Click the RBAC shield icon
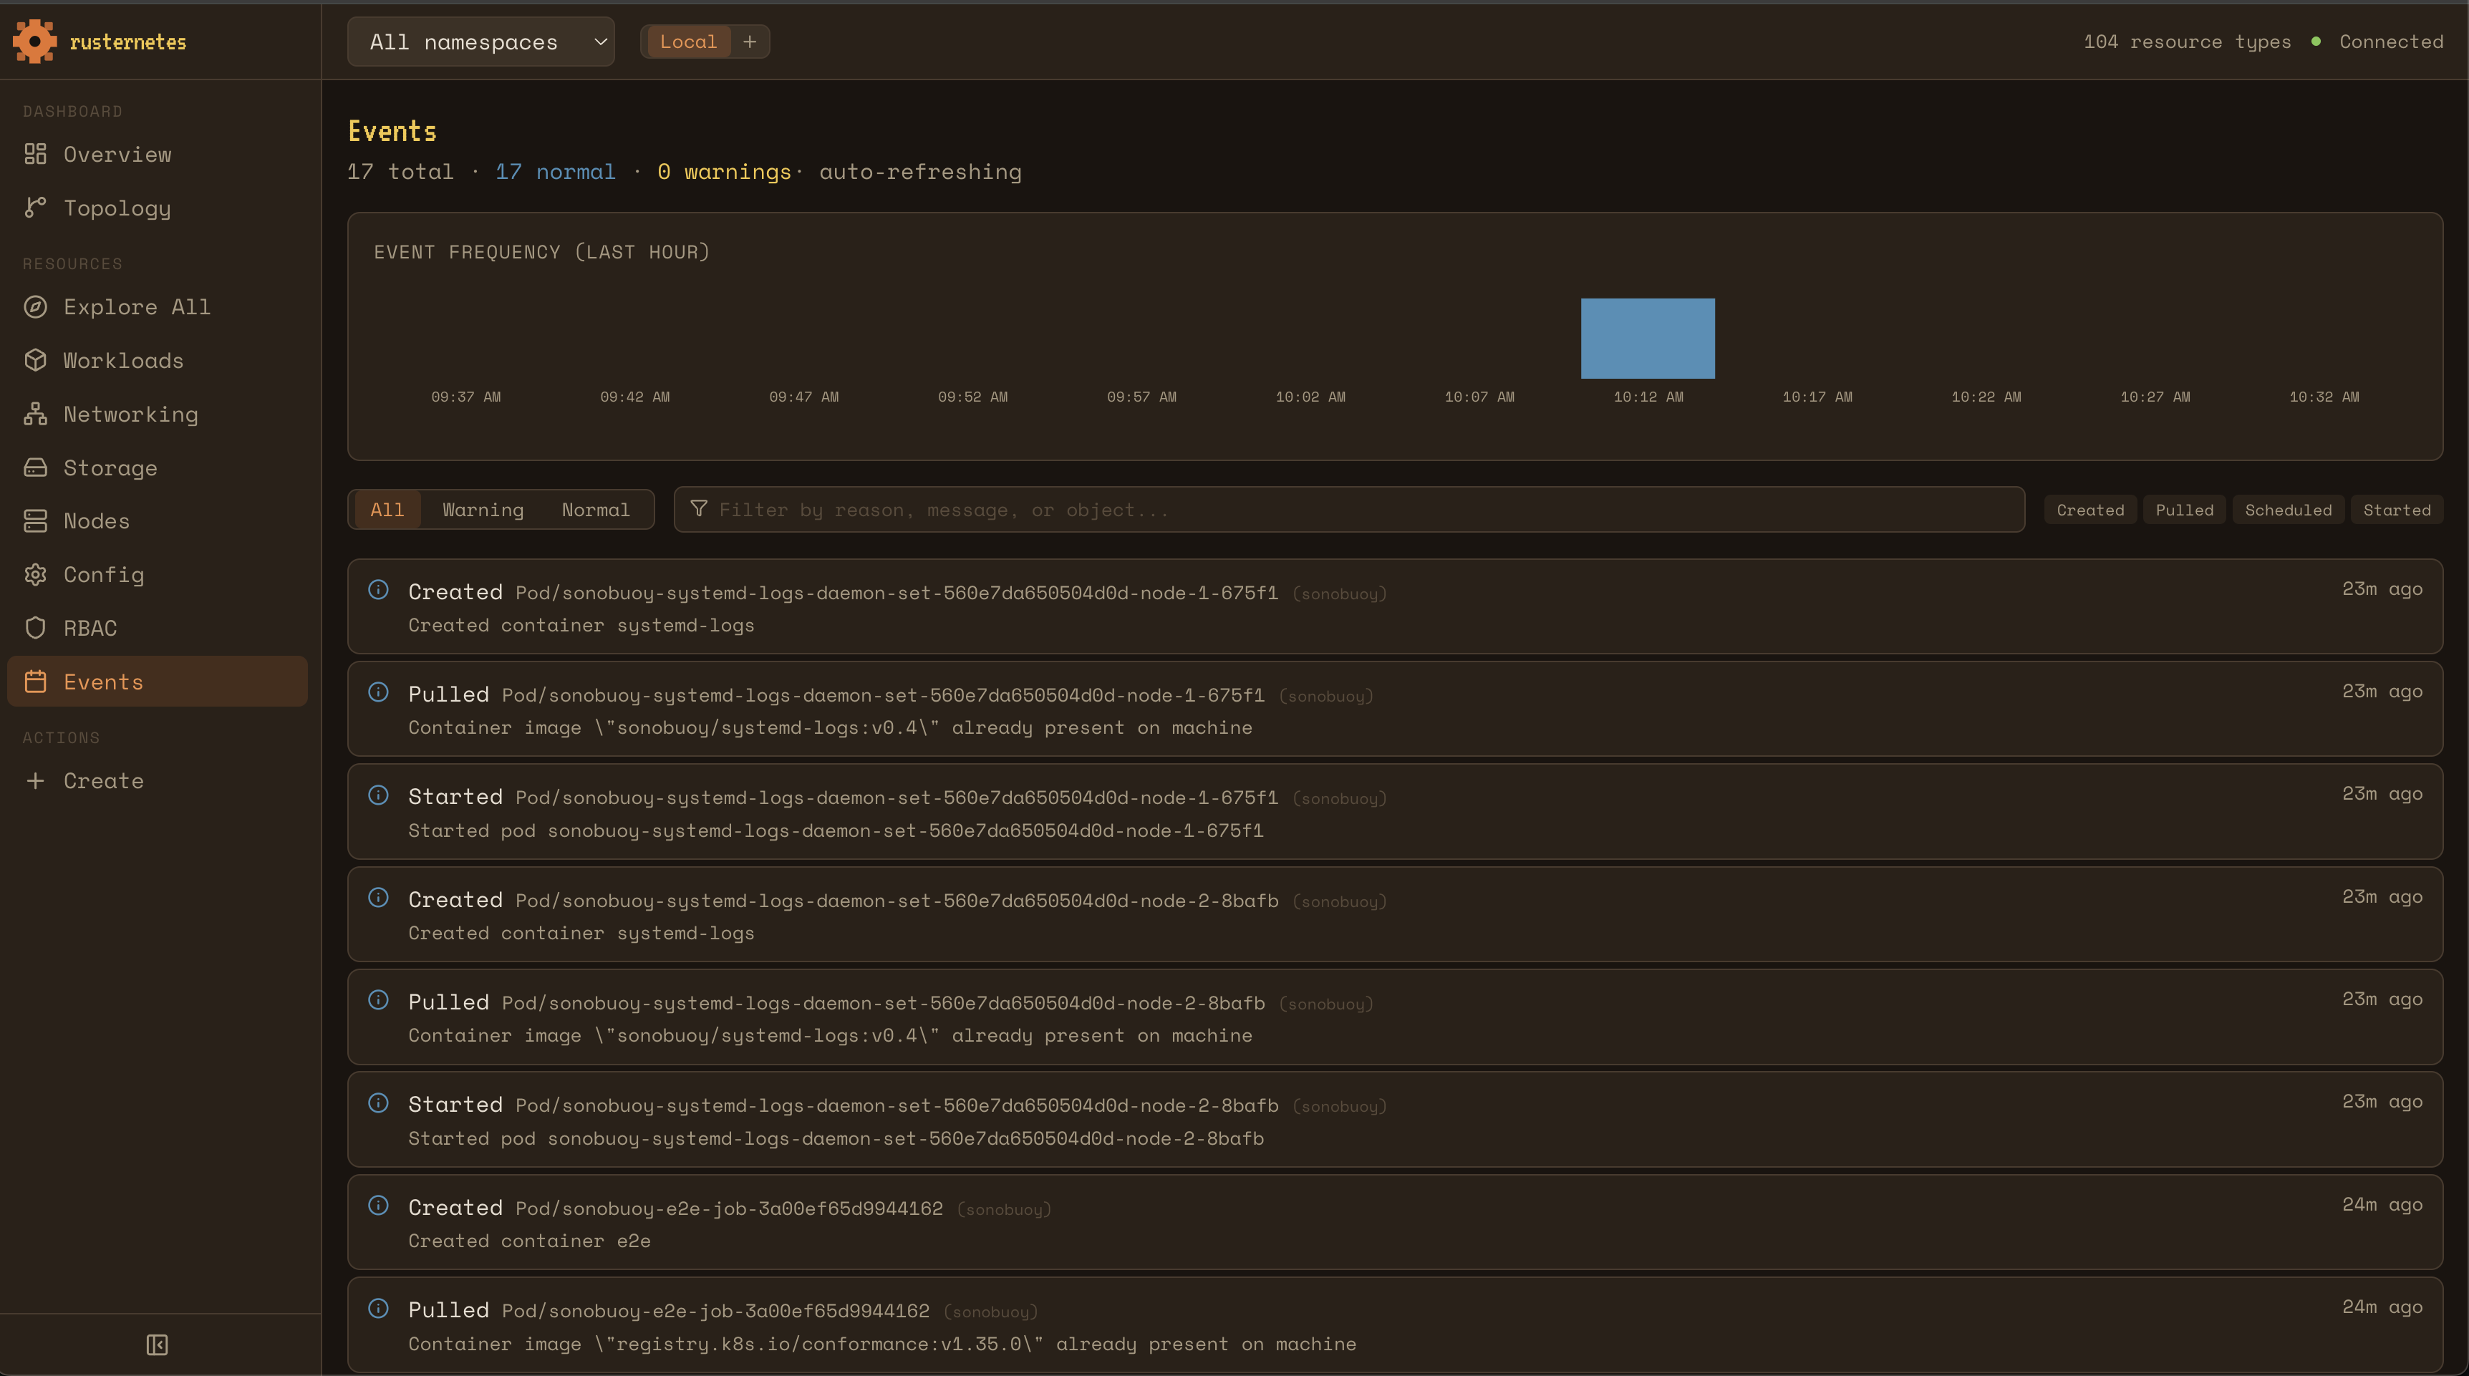This screenshot has width=2469, height=1376. pos(36,628)
